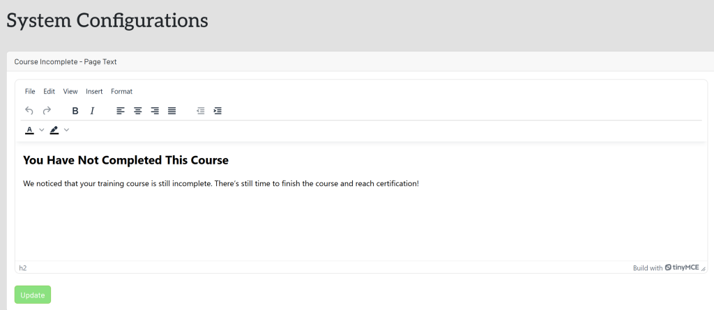The width and height of the screenshot is (714, 310).
Task: Expand background color dropdown arrow
Action: pos(67,130)
